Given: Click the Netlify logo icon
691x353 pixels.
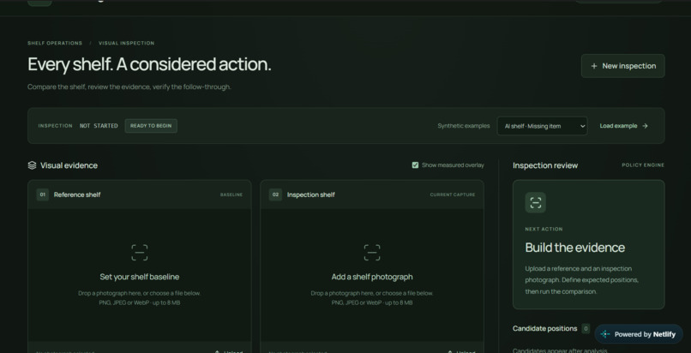Looking at the screenshot, I should pos(605,334).
